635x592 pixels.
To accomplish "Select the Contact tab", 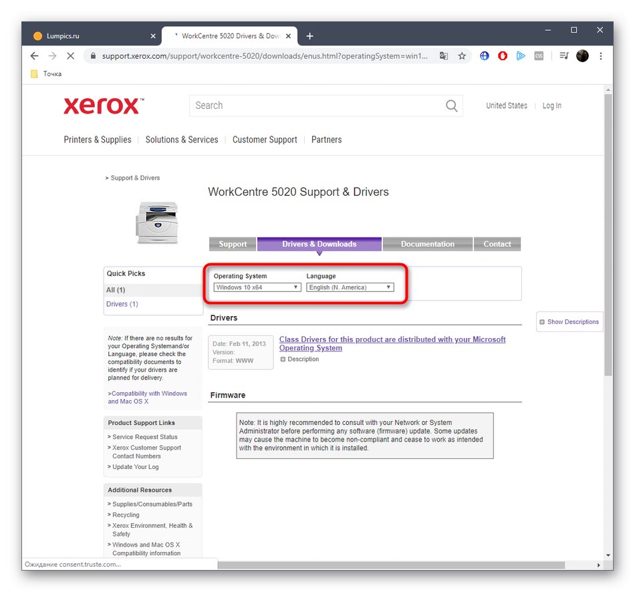I will coord(497,244).
